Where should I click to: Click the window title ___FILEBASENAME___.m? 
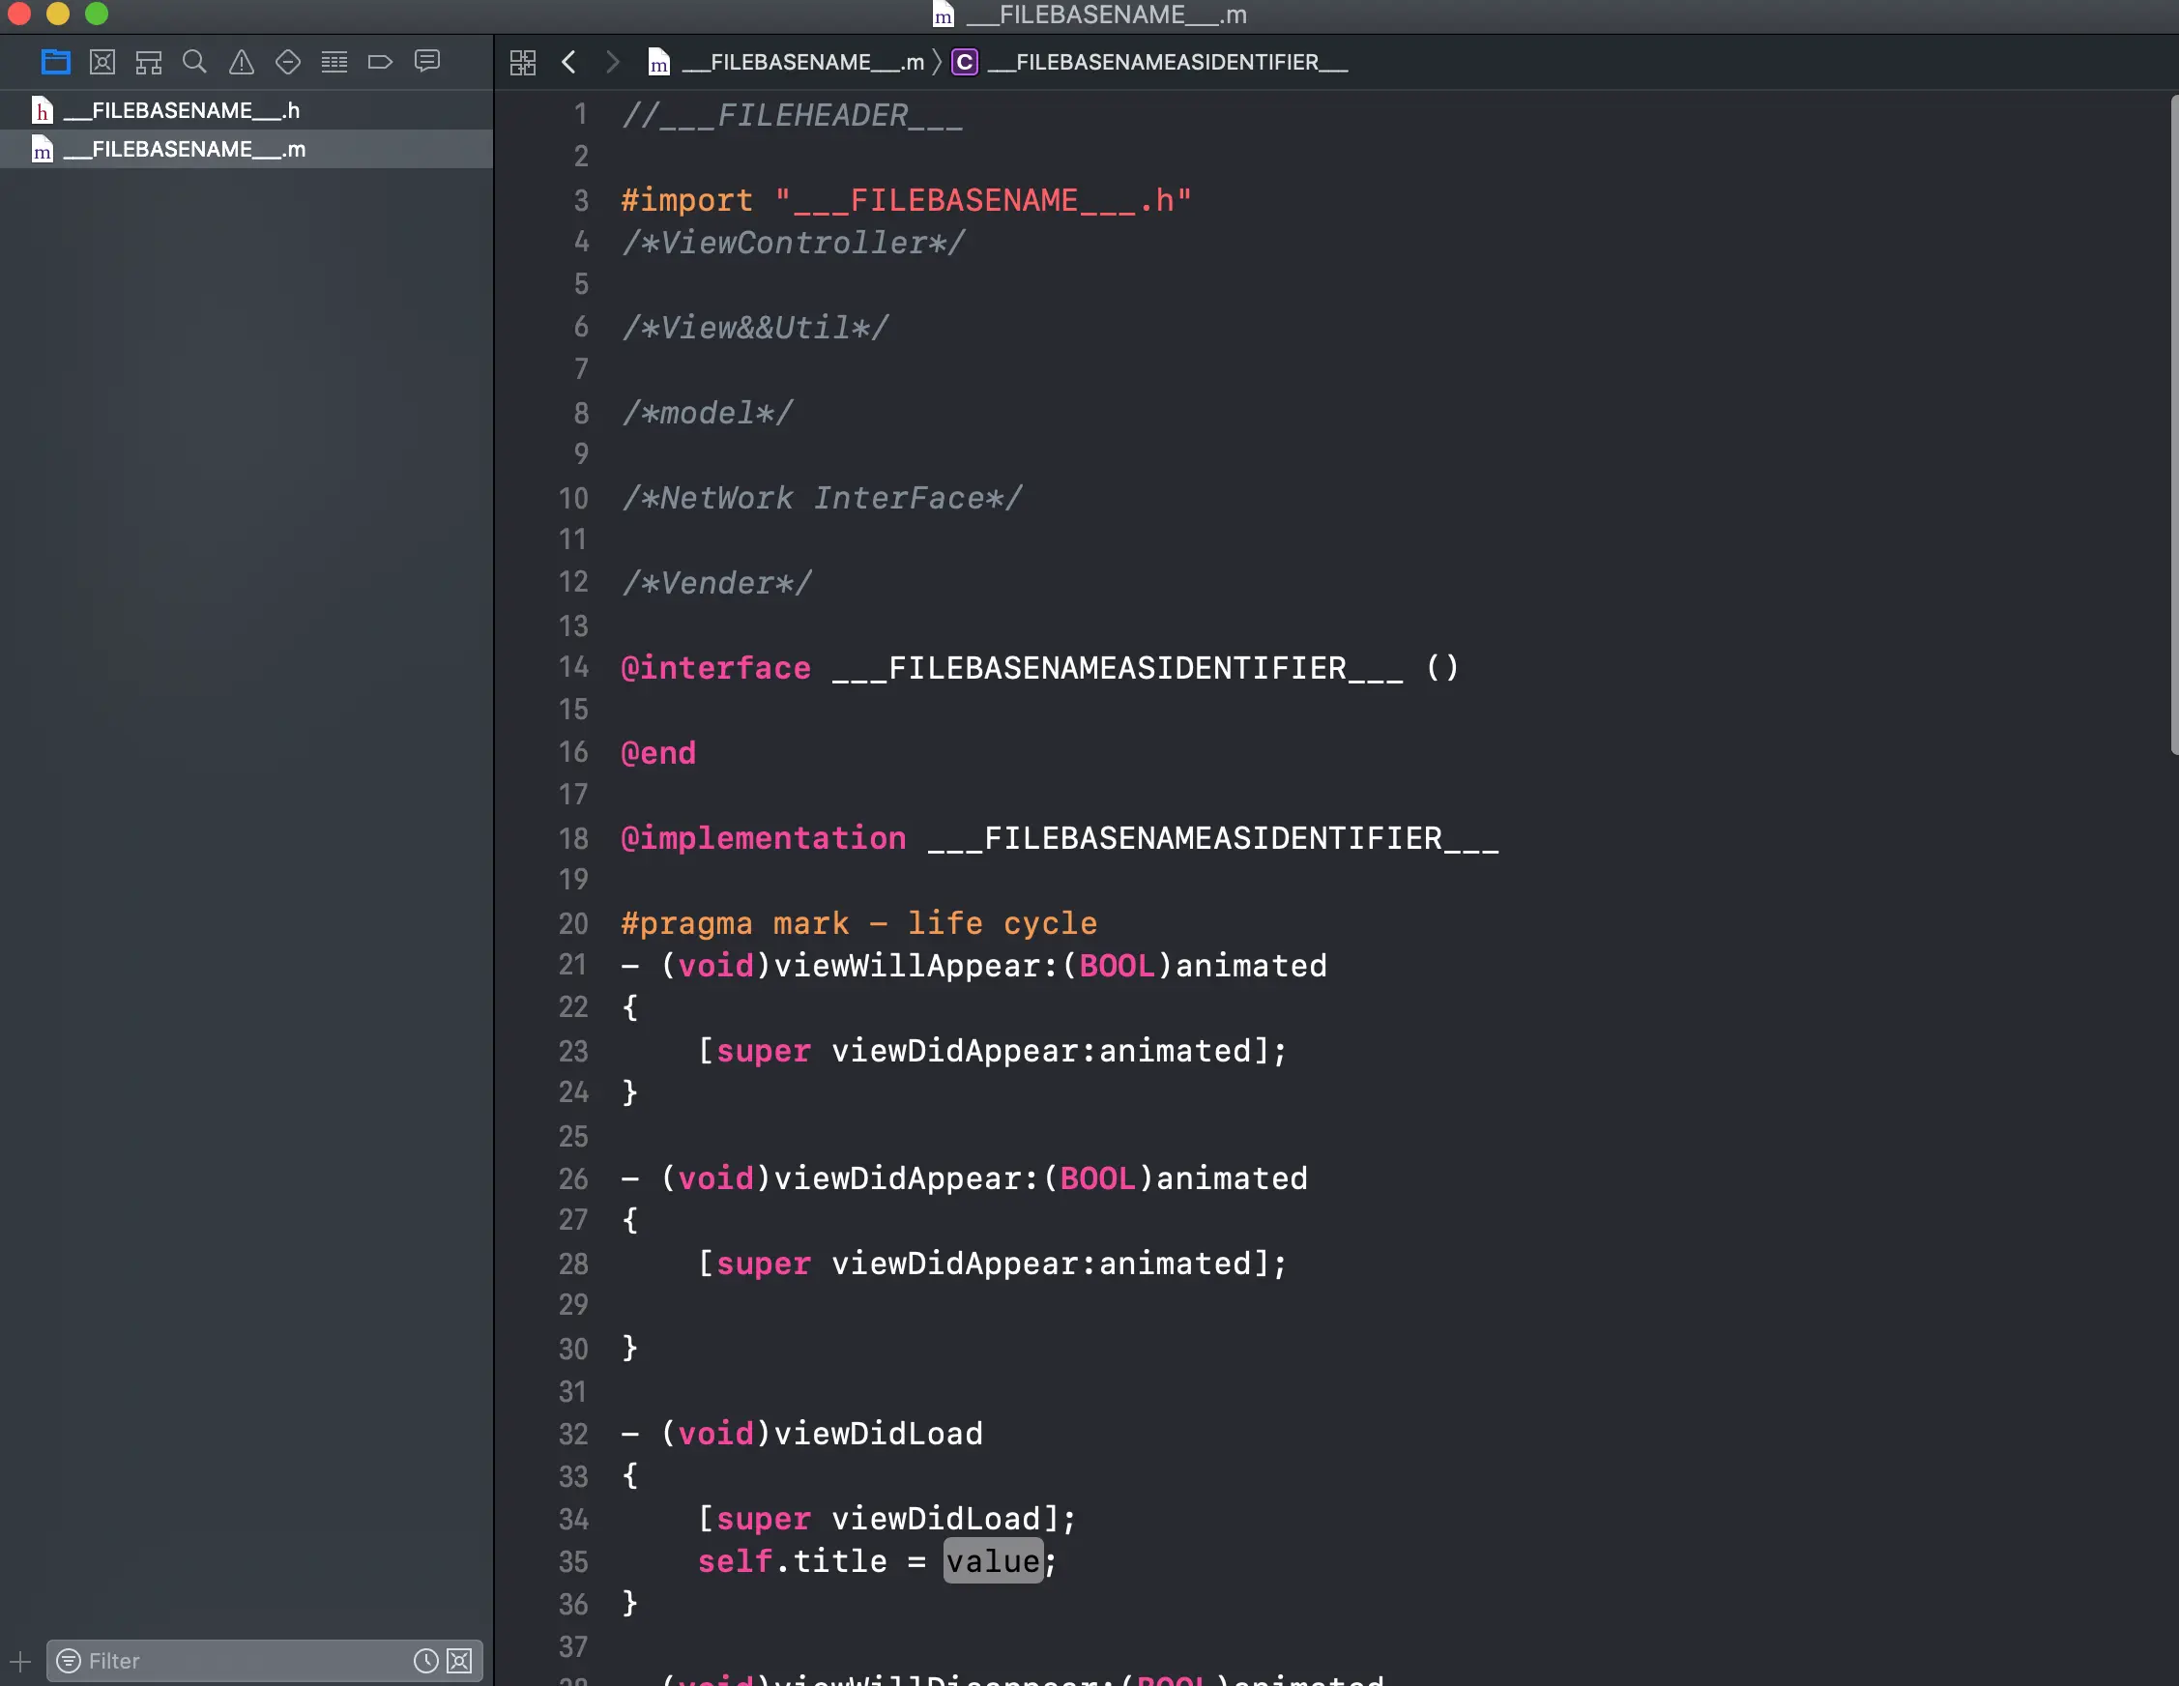[1107, 15]
